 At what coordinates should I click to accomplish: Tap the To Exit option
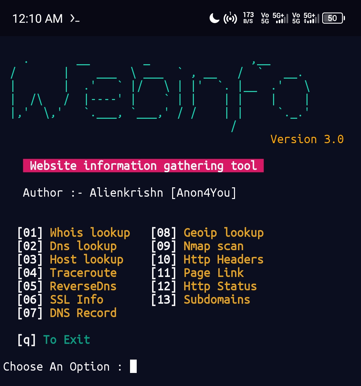[67, 340]
